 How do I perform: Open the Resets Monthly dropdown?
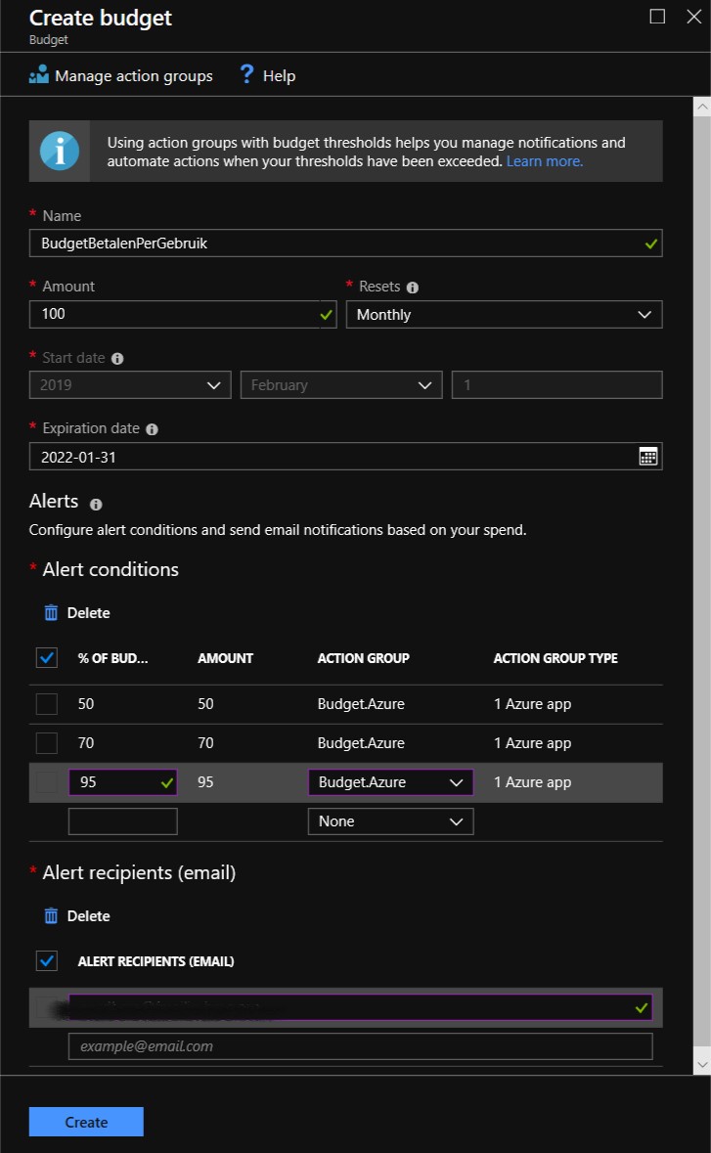[x=504, y=315]
